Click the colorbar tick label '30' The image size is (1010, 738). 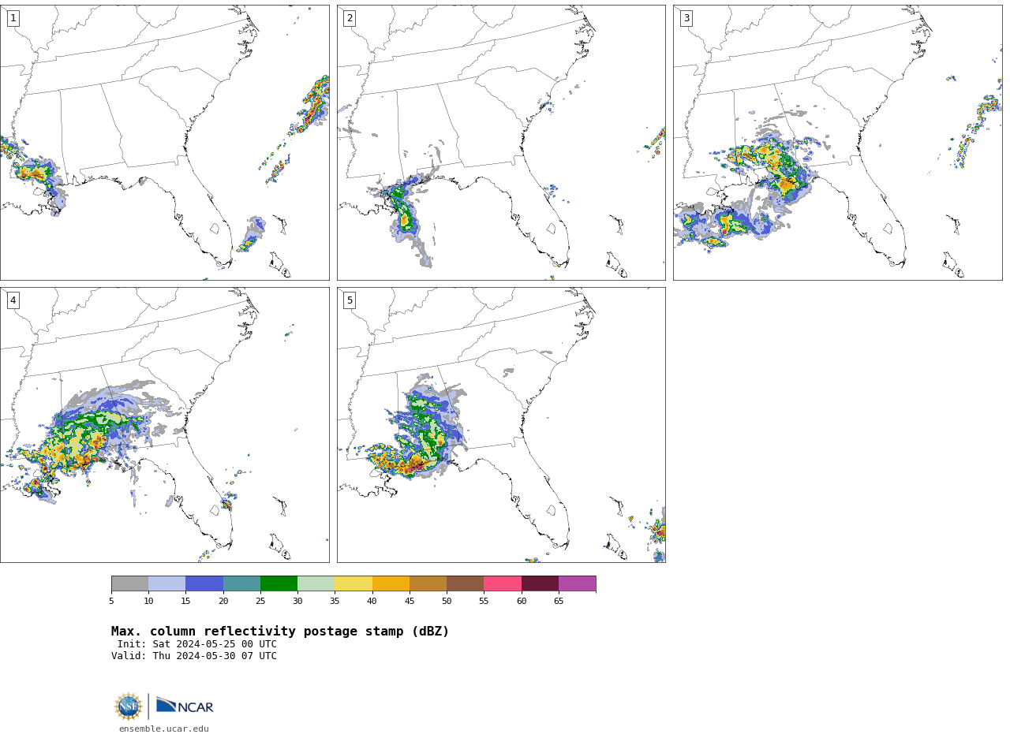tap(297, 602)
